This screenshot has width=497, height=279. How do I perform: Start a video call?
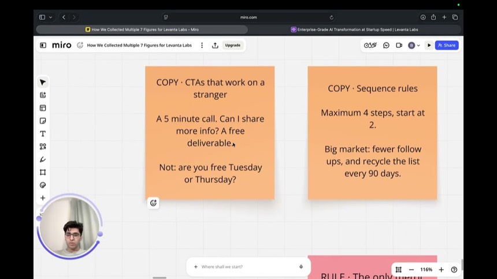pos(399,45)
